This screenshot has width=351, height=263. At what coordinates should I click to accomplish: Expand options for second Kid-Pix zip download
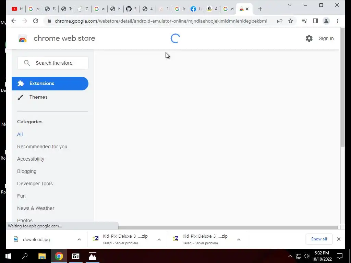point(239,239)
